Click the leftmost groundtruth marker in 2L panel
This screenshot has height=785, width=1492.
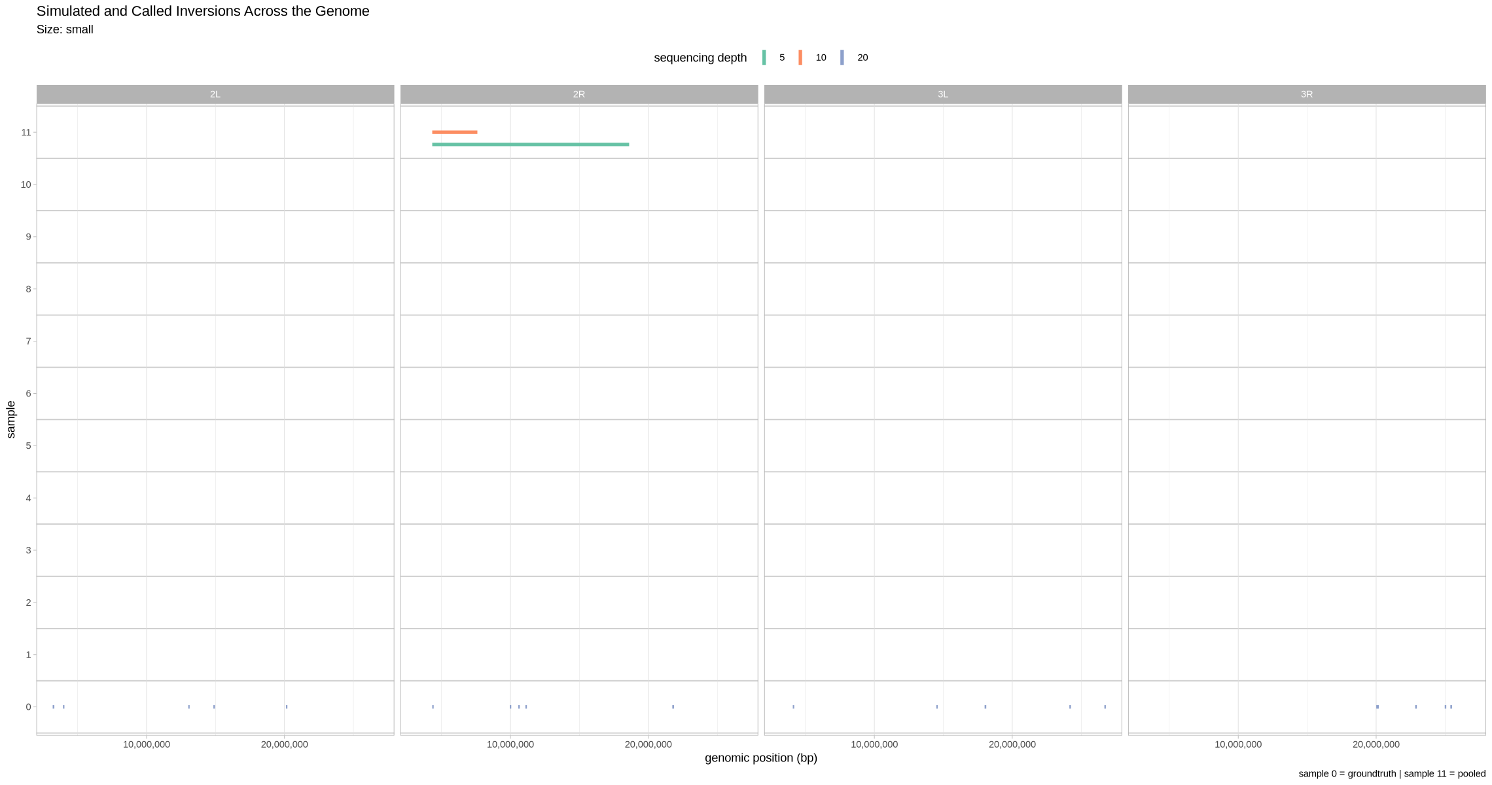coord(54,706)
